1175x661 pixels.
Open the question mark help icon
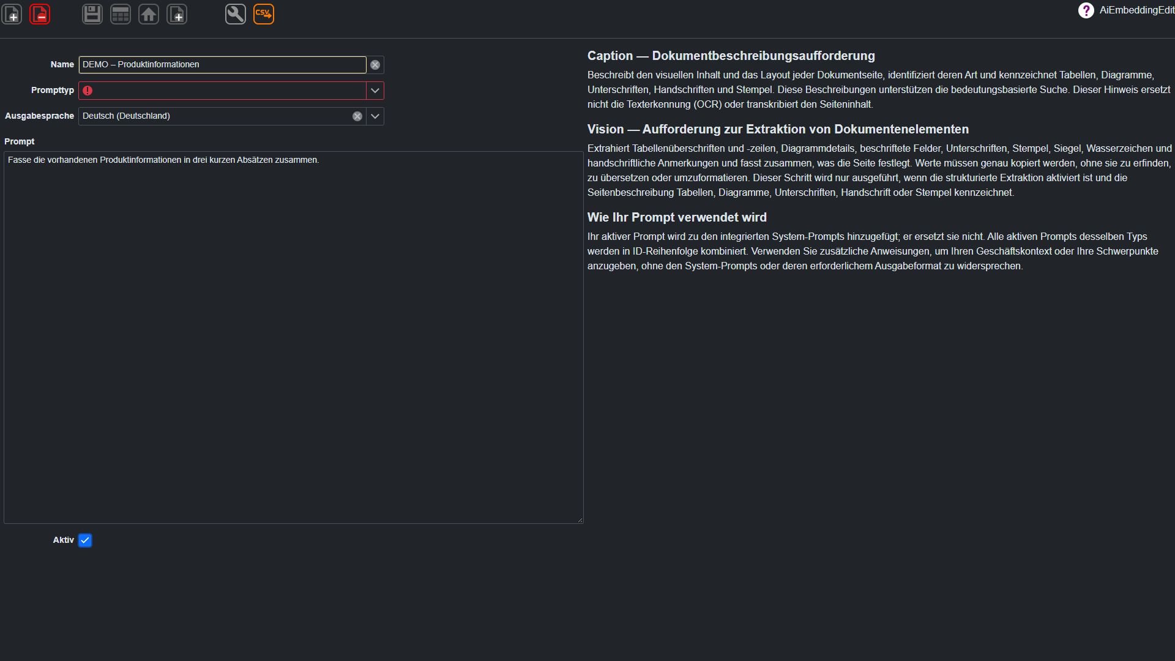click(x=1086, y=10)
